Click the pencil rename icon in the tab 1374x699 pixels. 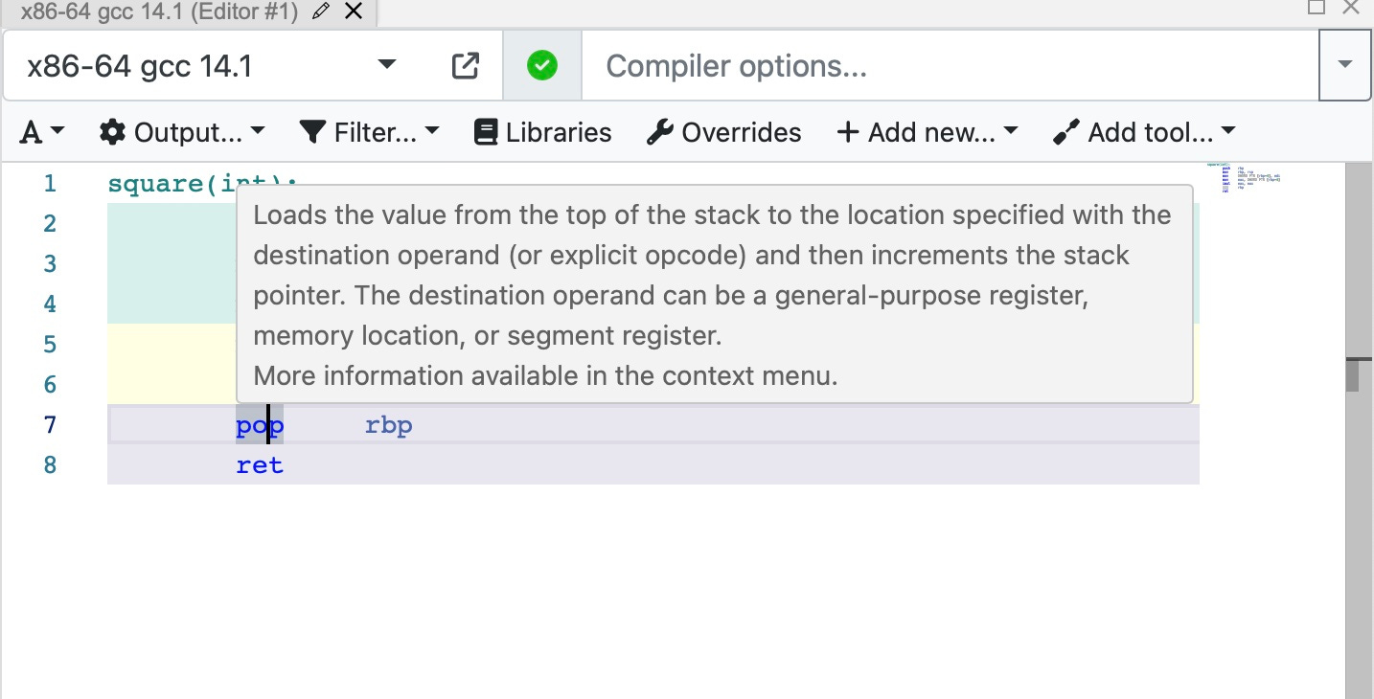click(x=322, y=11)
